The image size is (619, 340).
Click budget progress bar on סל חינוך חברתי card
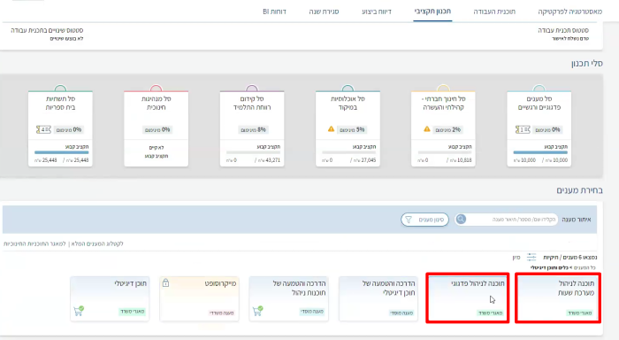(445, 152)
